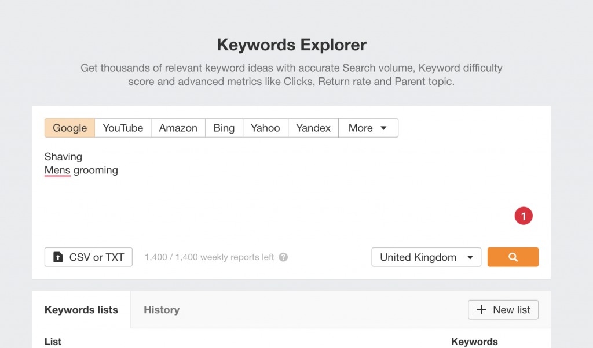Click inside the keywords text area

291,192
